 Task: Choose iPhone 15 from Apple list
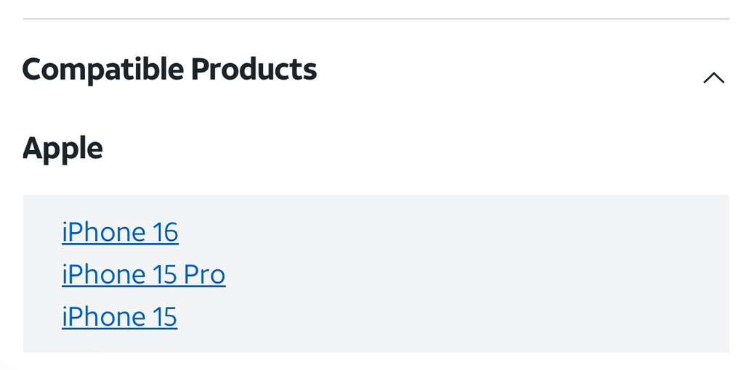119,317
